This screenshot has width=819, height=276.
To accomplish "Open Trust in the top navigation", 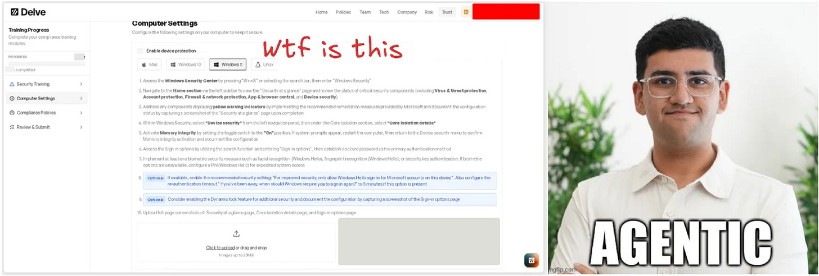I will pyautogui.click(x=447, y=12).
